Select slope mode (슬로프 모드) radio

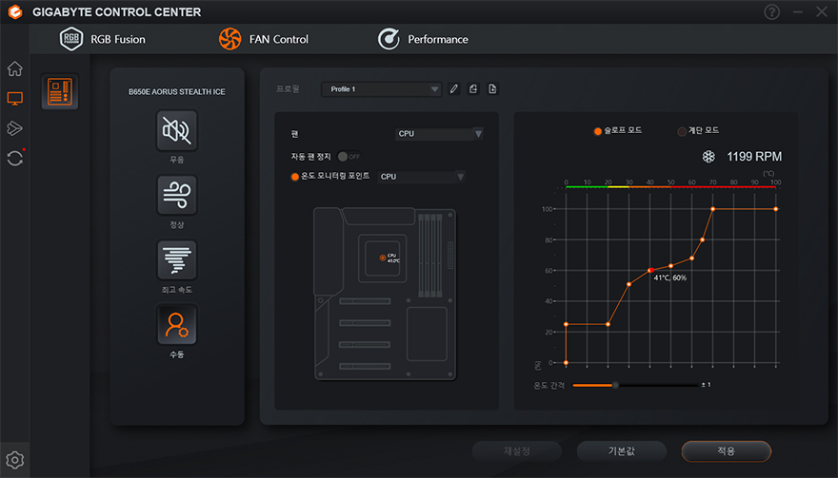pos(597,131)
